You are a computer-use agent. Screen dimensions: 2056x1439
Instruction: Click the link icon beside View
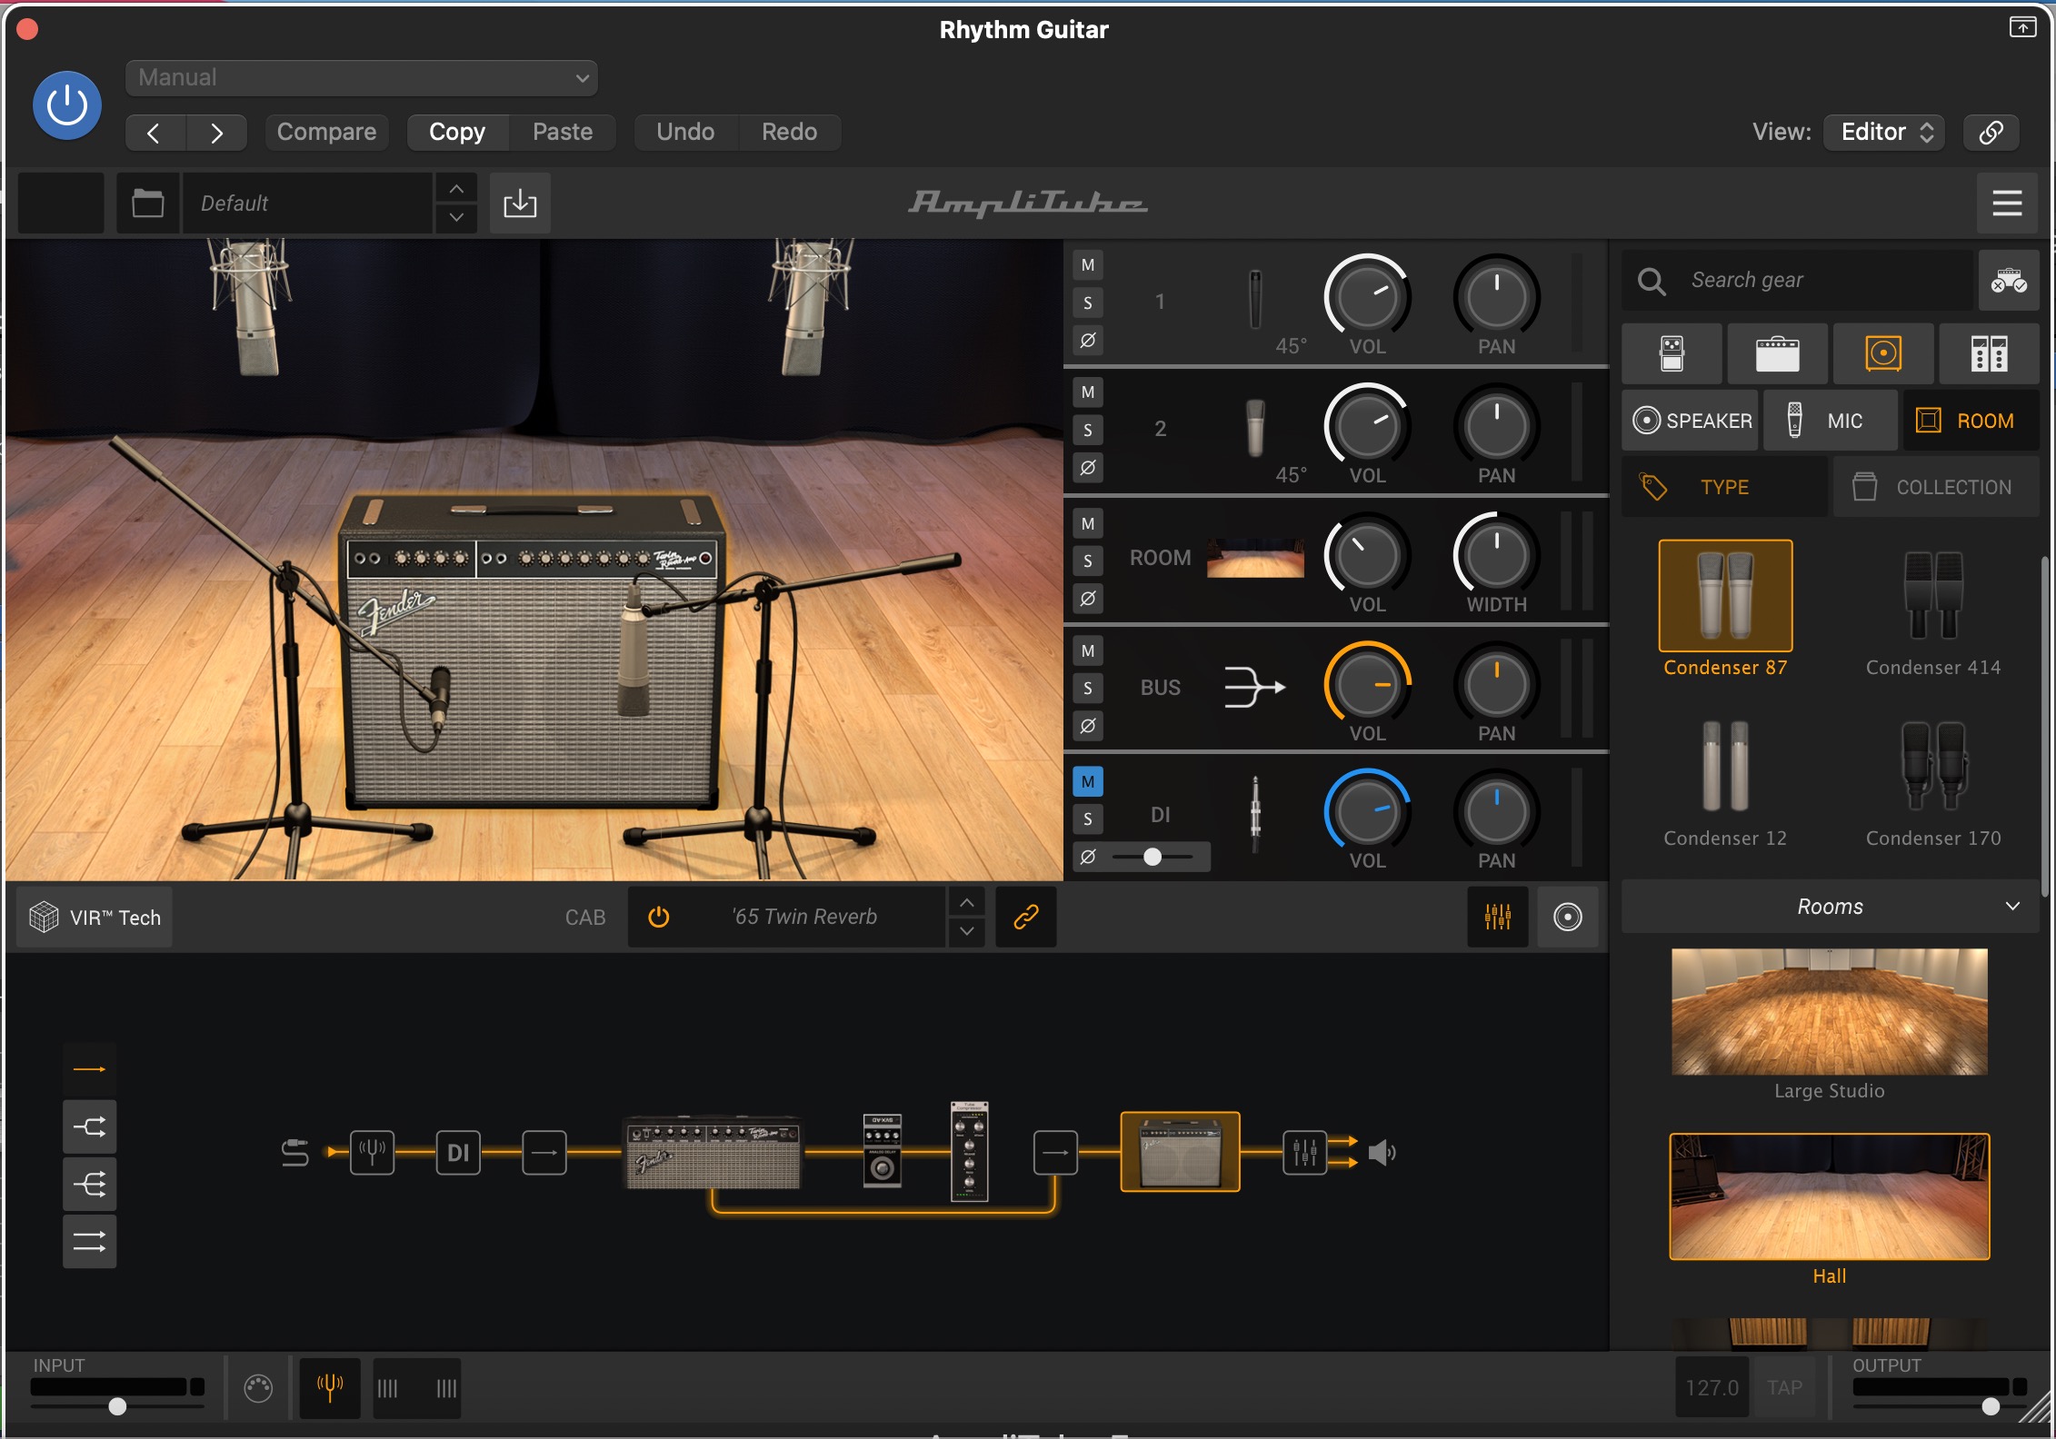coord(1991,133)
